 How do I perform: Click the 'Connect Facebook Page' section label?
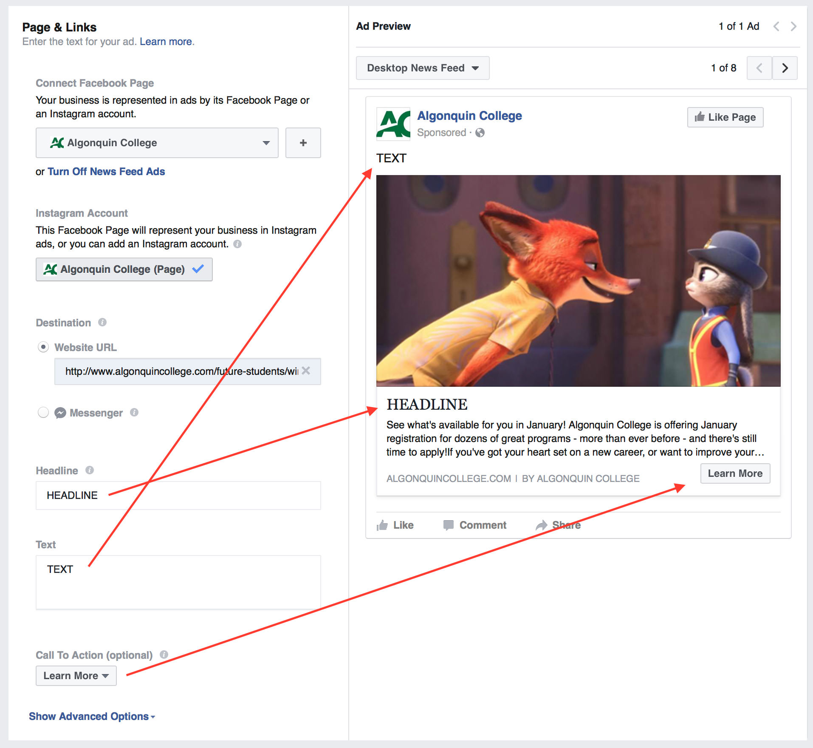(x=95, y=83)
